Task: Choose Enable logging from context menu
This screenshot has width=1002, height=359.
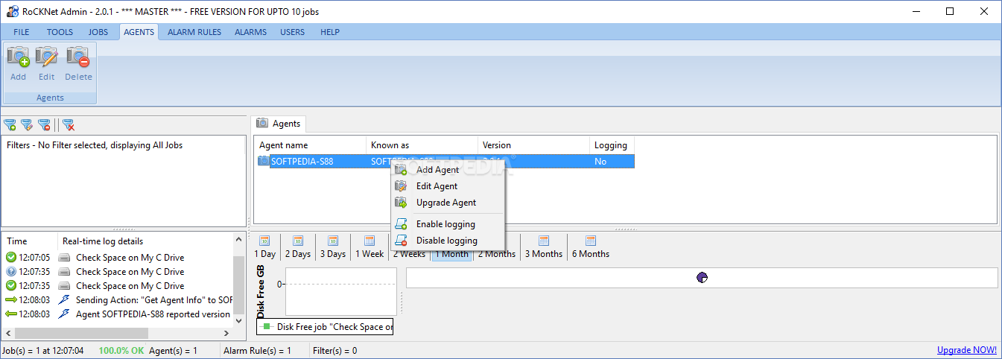Action: click(x=448, y=224)
